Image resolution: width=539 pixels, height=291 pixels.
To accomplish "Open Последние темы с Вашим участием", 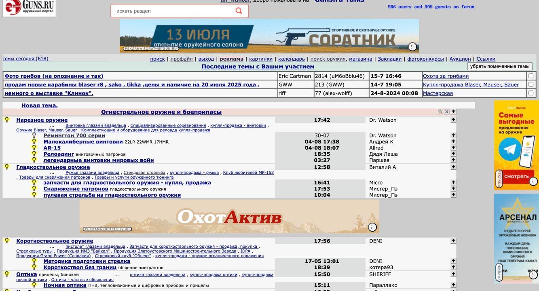I will 258,67.
